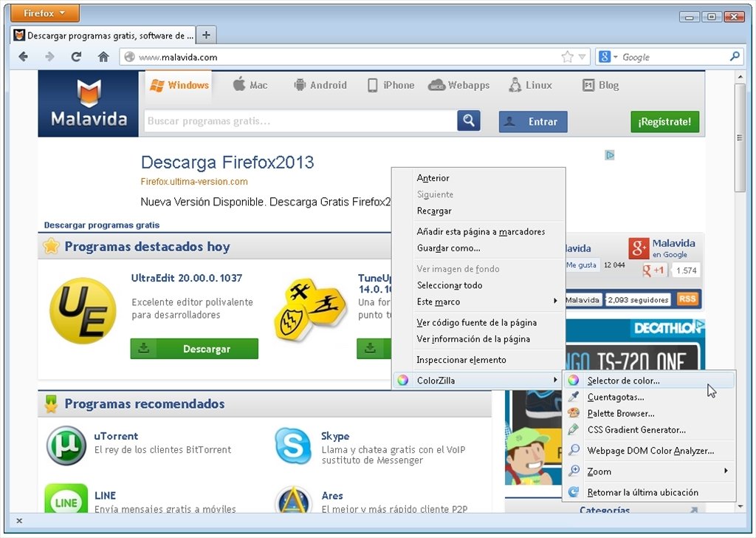756x538 pixels.
Task: Switch to the Webapps tab
Action: pyautogui.click(x=458, y=86)
